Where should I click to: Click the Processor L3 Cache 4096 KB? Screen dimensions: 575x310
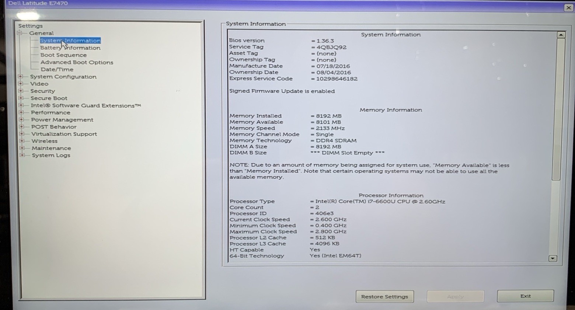[x=327, y=244]
